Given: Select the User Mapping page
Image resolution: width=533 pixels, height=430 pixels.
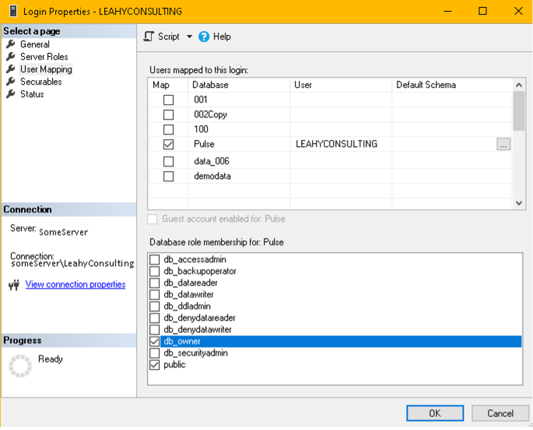Looking at the screenshot, I should (46, 69).
